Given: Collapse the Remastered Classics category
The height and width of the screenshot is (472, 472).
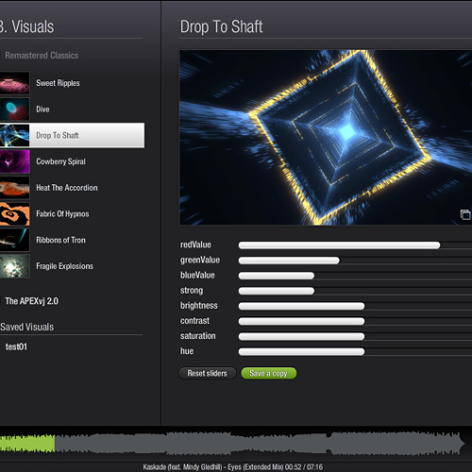Looking at the screenshot, I should (42, 56).
